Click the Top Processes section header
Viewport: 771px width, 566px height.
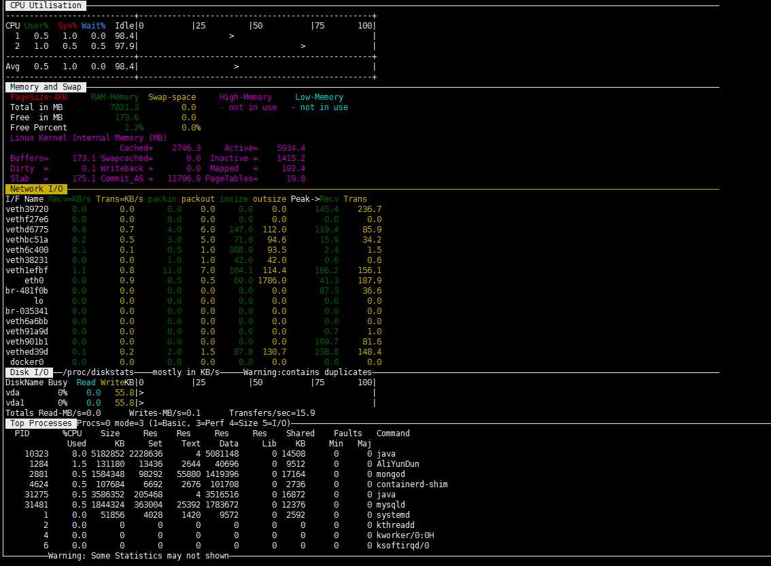[x=40, y=423]
